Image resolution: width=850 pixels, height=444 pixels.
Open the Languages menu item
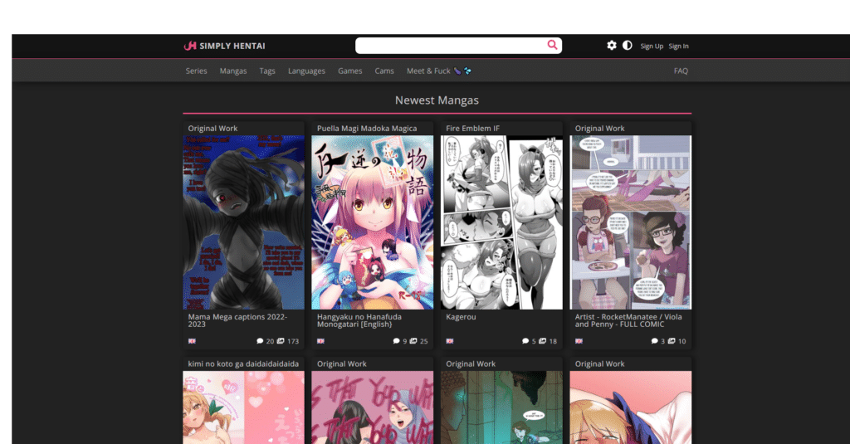coord(306,71)
